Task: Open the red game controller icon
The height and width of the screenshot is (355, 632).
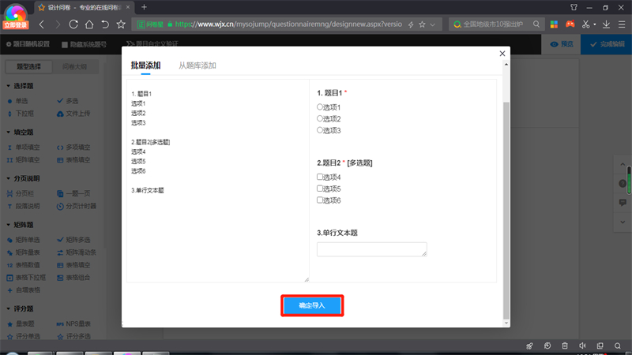Action: [x=570, y=24]
